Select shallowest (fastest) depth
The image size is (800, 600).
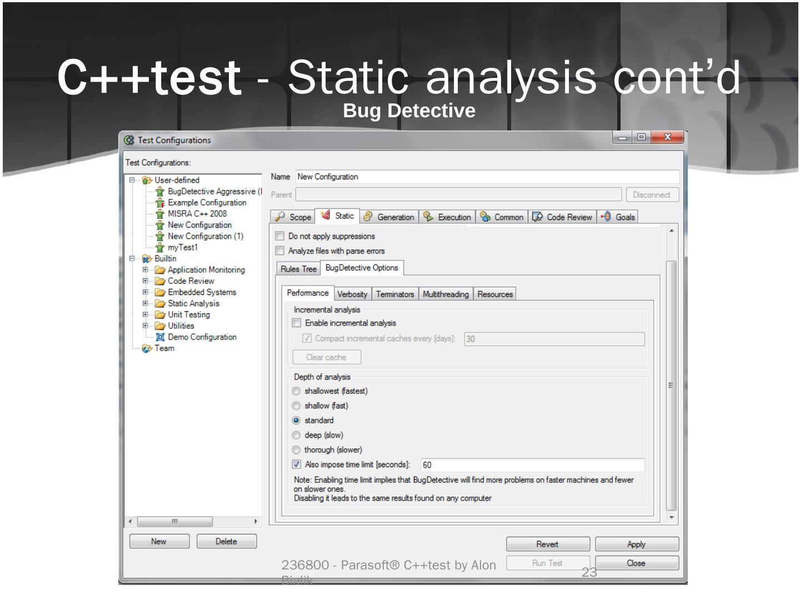click(x=297, y=391)
